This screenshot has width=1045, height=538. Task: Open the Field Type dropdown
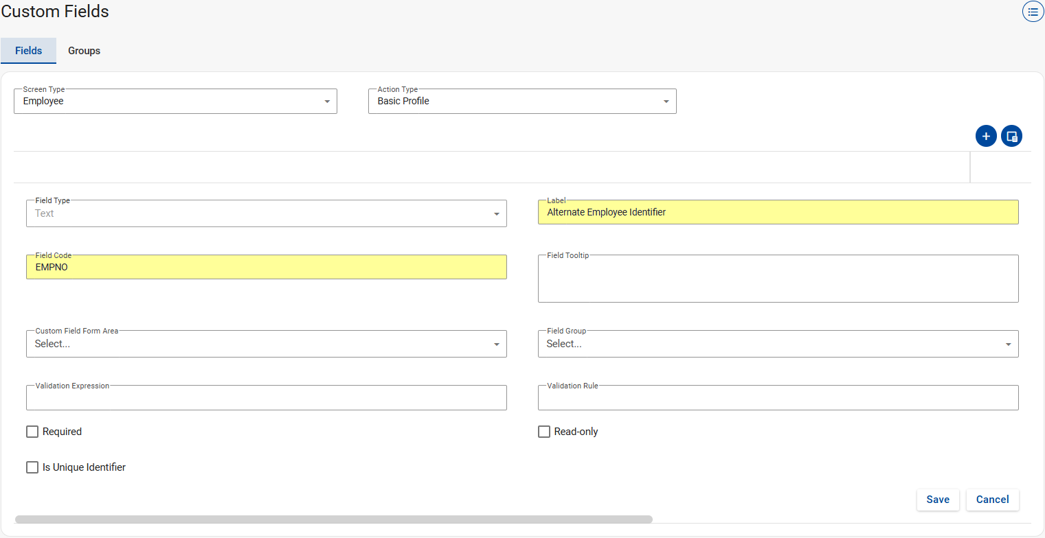pyautogui.click(x=266, y=214)
